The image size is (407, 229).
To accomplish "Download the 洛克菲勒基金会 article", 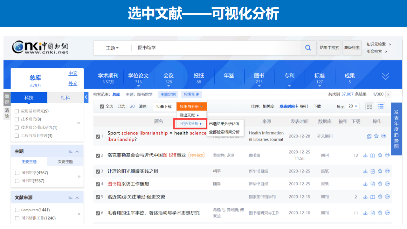I will coord(365,155).
